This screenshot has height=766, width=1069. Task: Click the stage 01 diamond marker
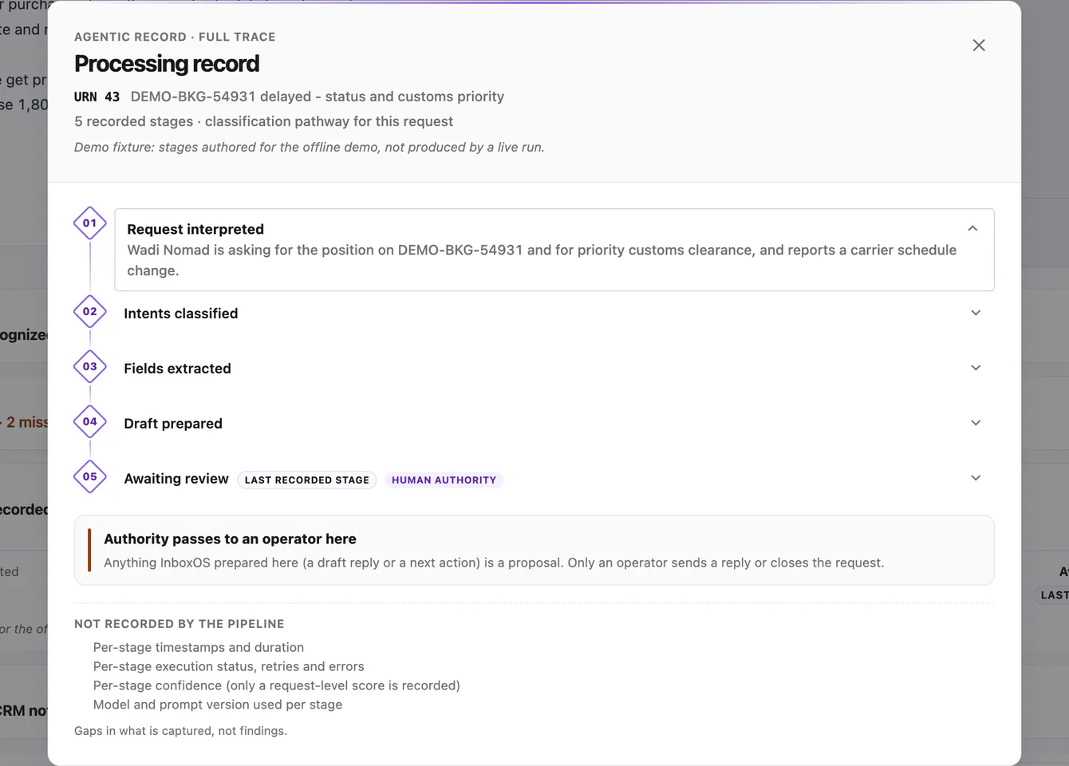point(90,223)
